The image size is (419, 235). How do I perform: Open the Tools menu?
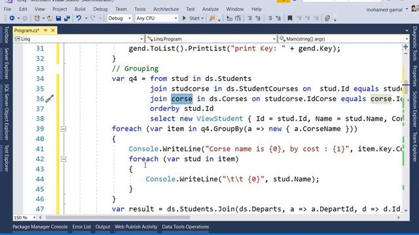point(140,9)
